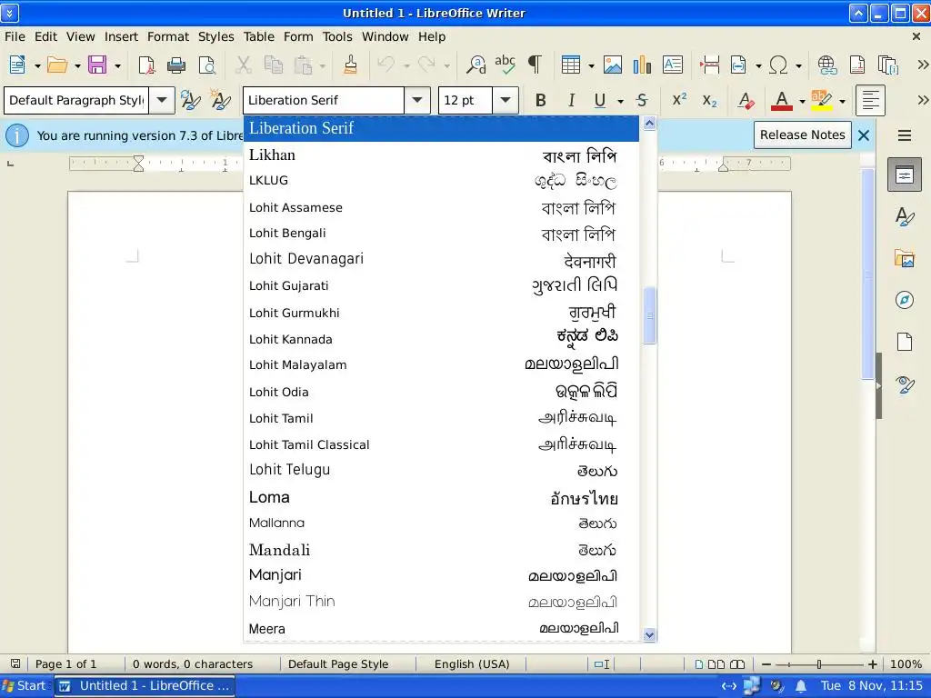The image size is (931, 698).
Task: Insert a text box
Action: [672, 65]
